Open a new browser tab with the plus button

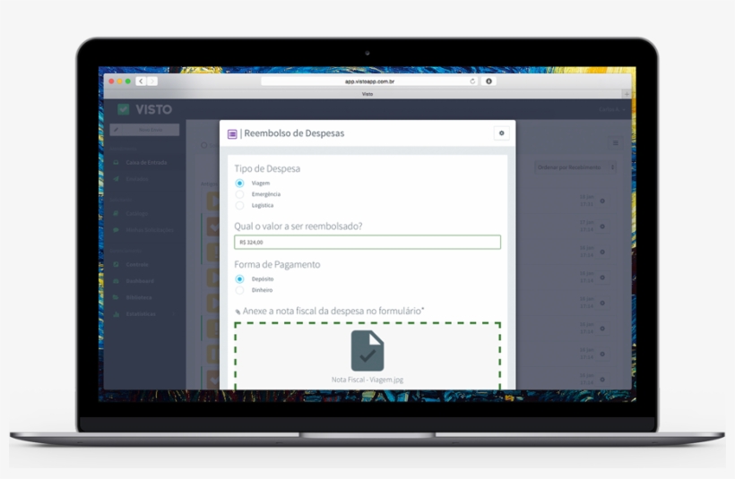pyautogui.click(x=627, y=94)
